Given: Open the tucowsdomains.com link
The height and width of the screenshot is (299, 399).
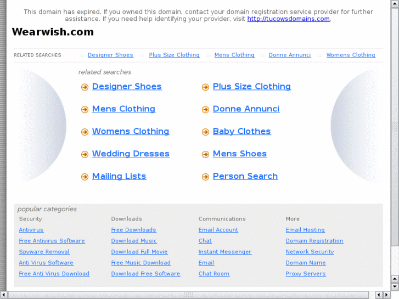Looking at the screenshot, I should click(289, 19).
